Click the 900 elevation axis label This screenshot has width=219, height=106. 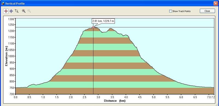tap(12, 69)
